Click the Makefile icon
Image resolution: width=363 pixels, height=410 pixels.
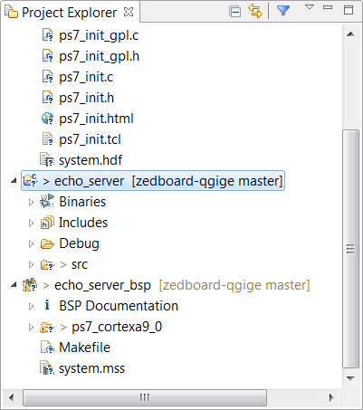coord(48,348)
